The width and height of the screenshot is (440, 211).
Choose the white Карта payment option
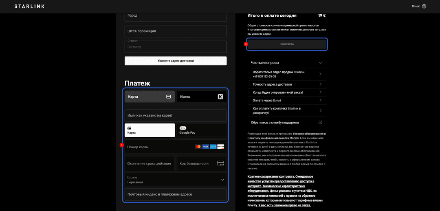[x=150, y=130]
